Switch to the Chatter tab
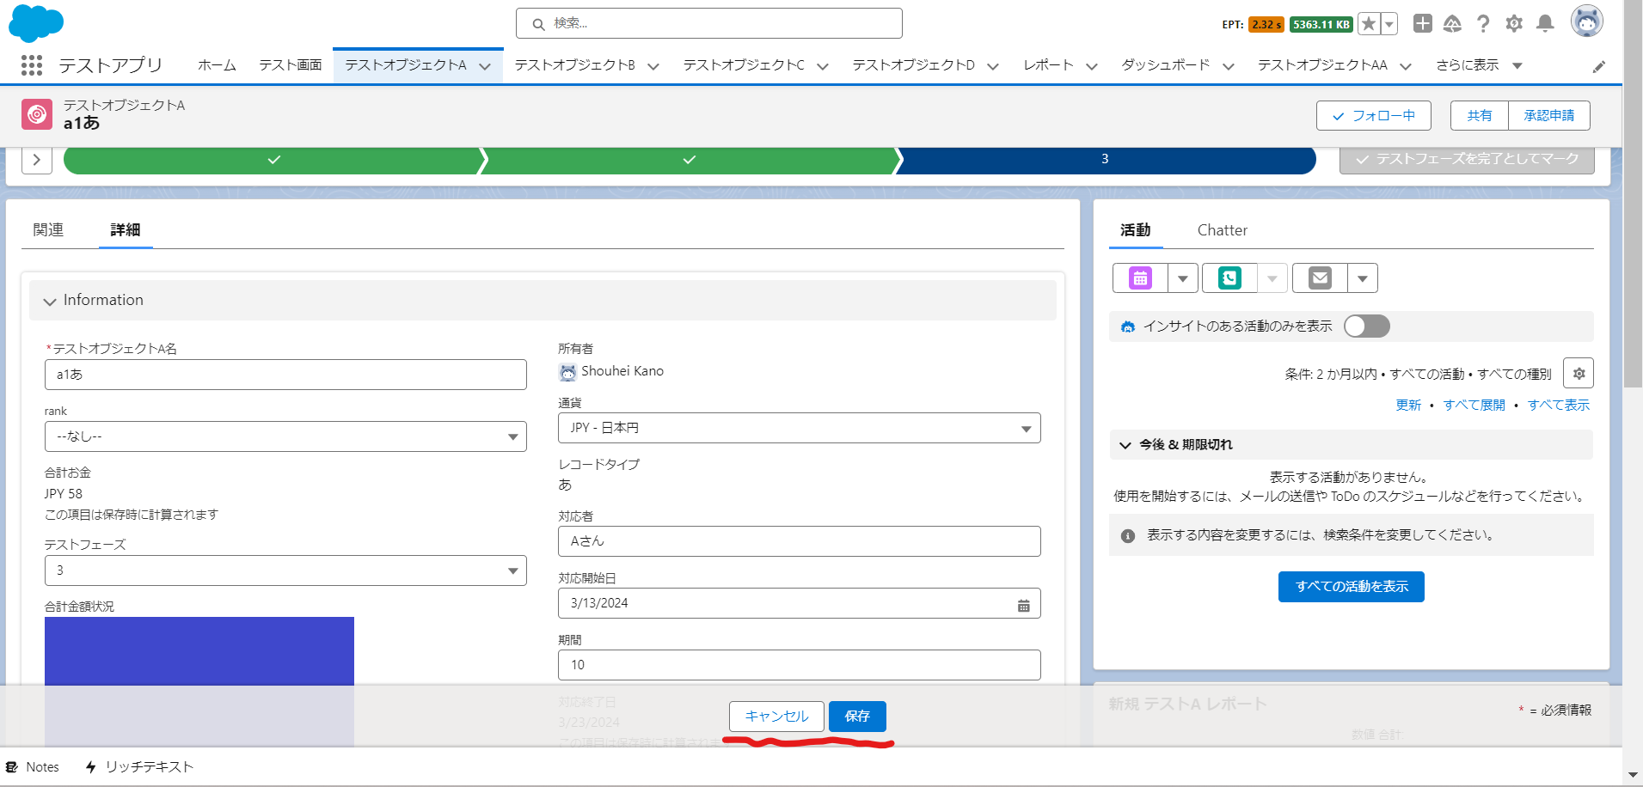This screenshot has height=787, width=1643. 1223,230
